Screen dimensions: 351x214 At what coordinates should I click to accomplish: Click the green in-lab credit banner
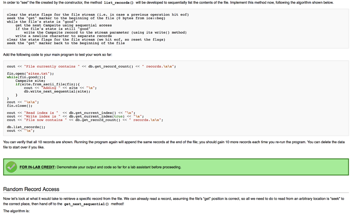(176, 167)
